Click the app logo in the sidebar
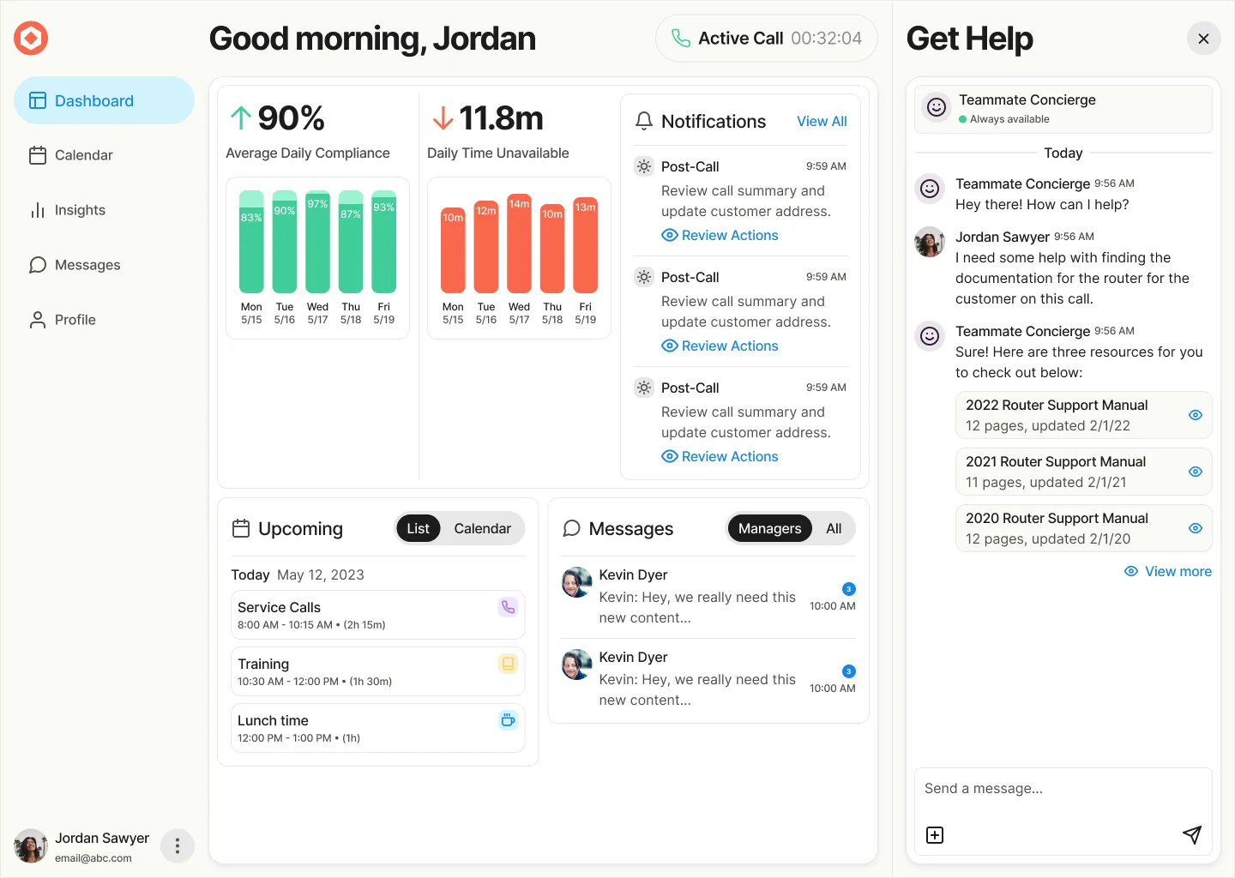The image size is (1235, 878). pos(31,38)
